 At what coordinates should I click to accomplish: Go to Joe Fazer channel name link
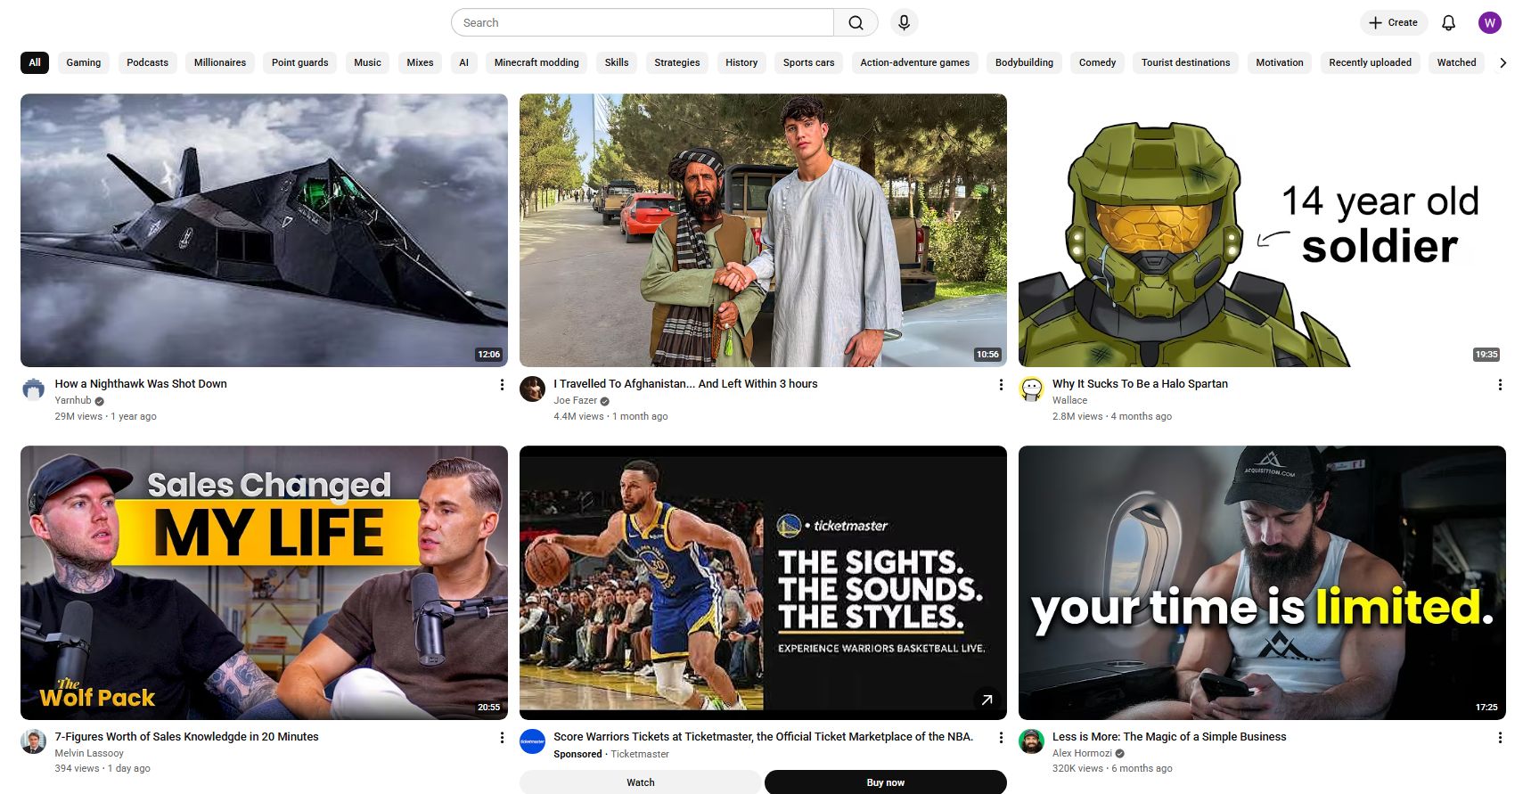coord(575,401)
